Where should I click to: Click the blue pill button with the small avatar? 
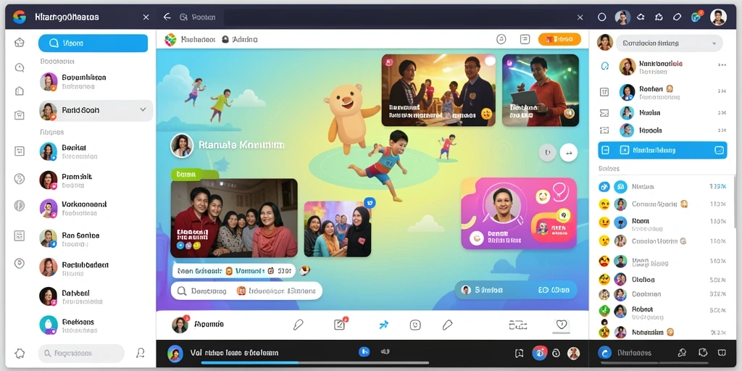(516, 290)
